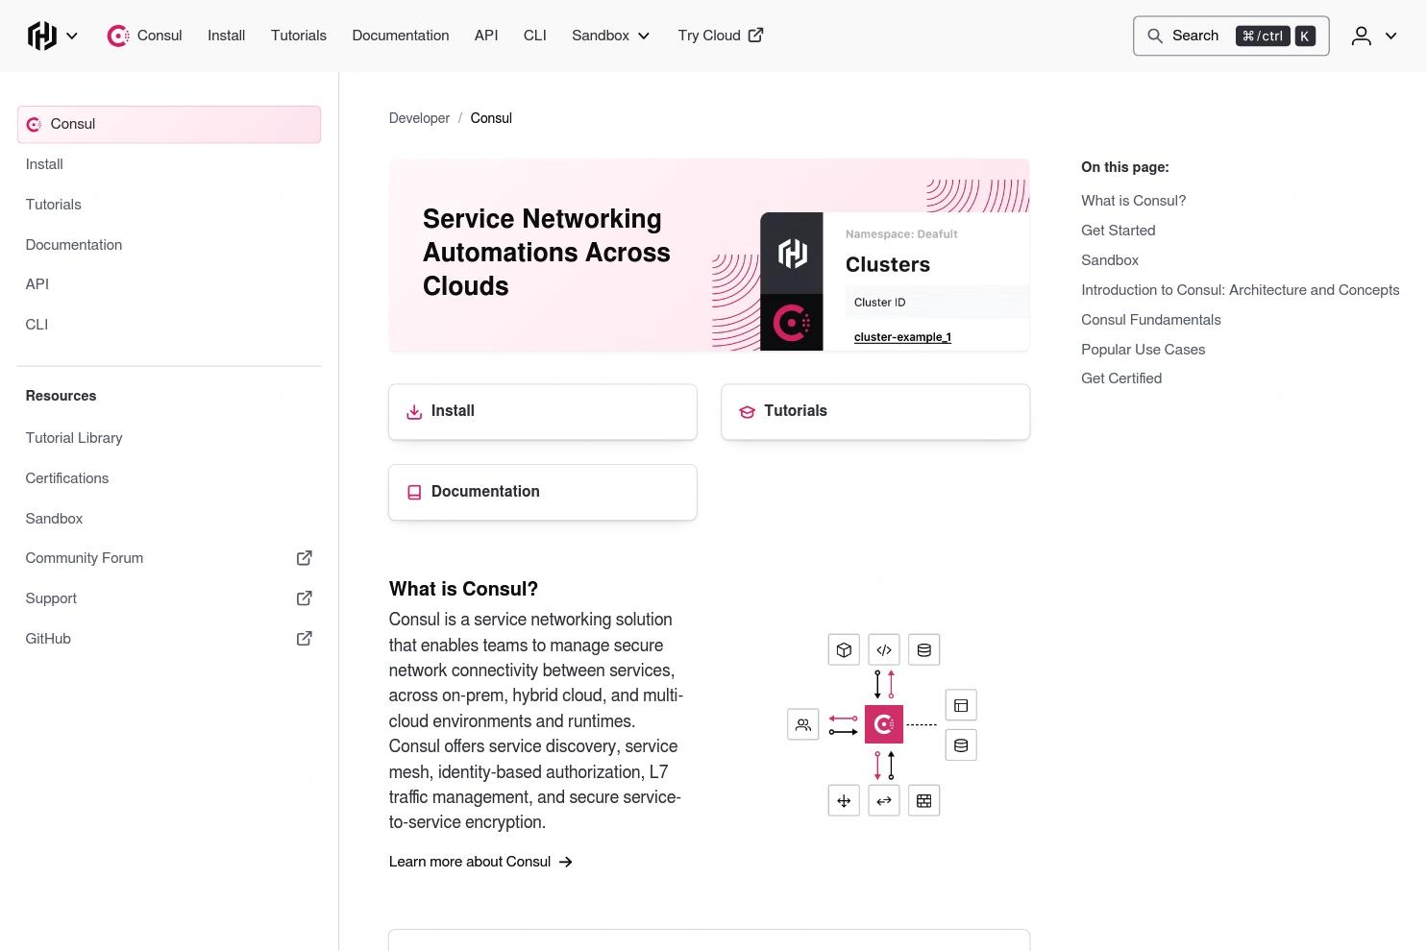Click the arrow after Learn more about Consul

(566, 862)
